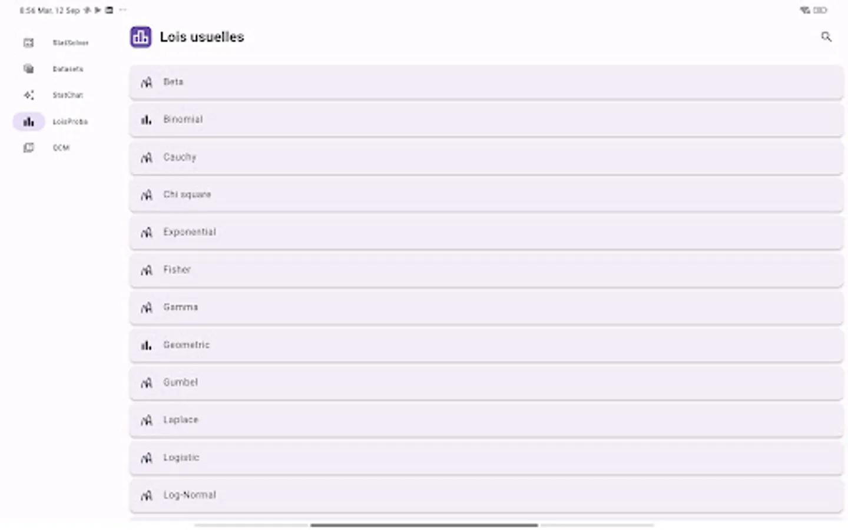Screen dimensions: 848x530
Task: Click the Beta distribution curve icon
Action: 146,82
